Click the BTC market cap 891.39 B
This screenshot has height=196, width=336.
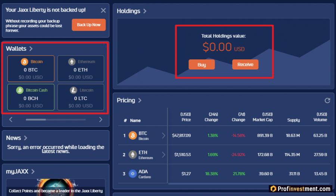point(265,136)
